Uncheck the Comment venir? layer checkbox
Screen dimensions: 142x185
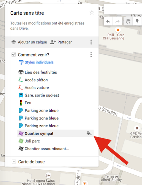(x=14, y=54)
